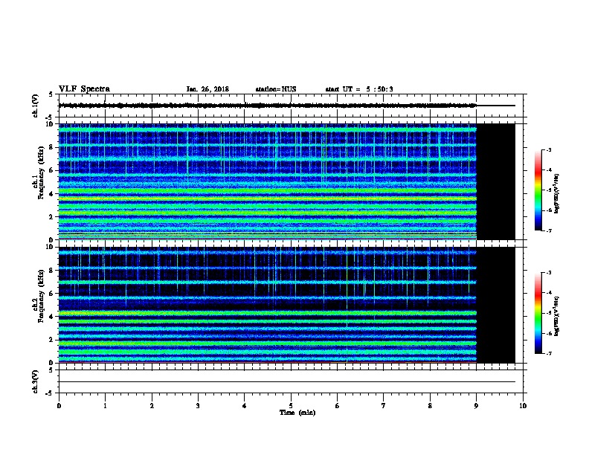Image resolution: width=589 pixels, height=455 pixels.
Task: Click time axis tick label "3"
Action: pyautogui.click(x=198, y=406)
